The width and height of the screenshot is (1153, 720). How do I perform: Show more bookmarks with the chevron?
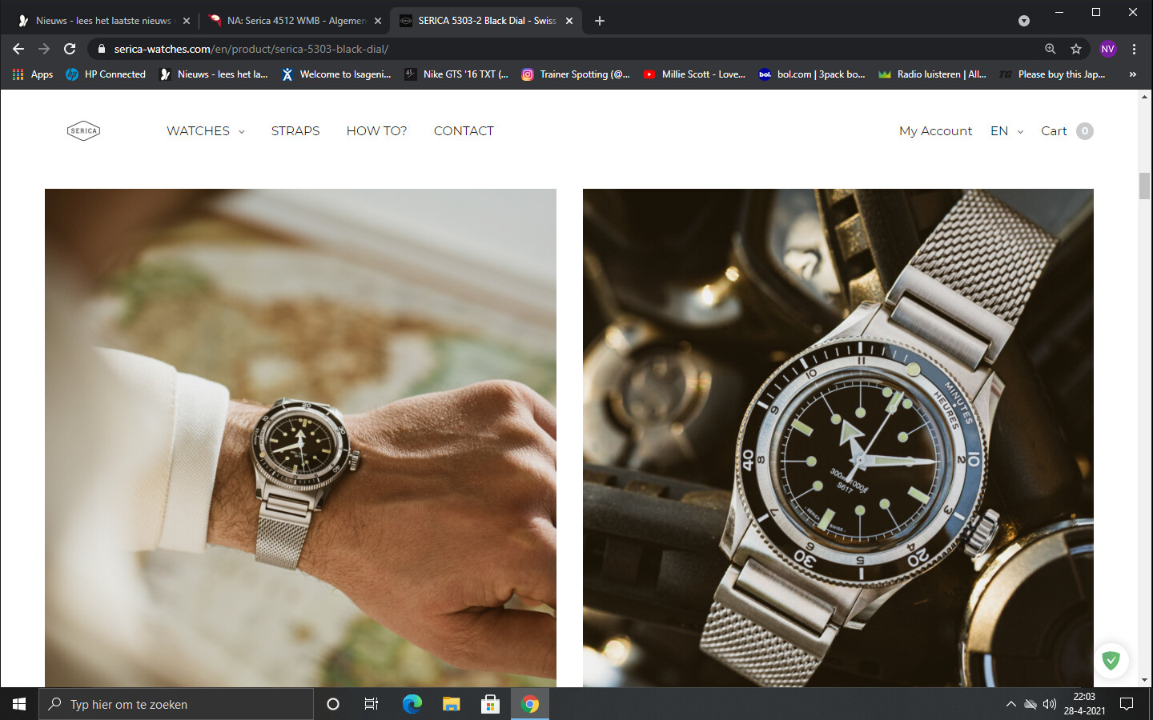point(1132,74)
